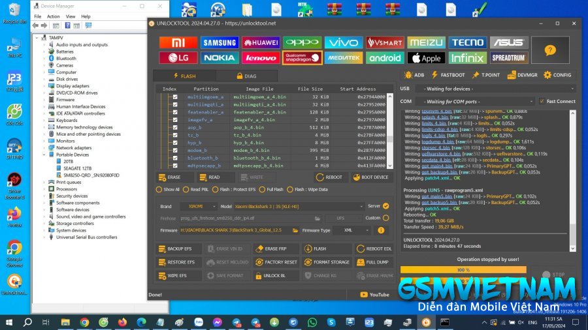The width and height of the screenshot is (588, 330).
Task: Select the Nokia brand tile
Action: [x=220, y=58]
